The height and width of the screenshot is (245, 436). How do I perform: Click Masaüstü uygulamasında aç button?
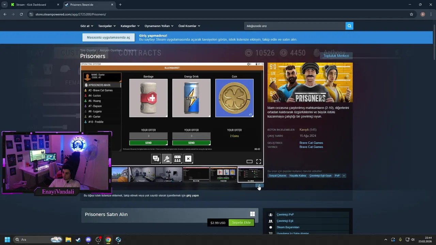108,37
